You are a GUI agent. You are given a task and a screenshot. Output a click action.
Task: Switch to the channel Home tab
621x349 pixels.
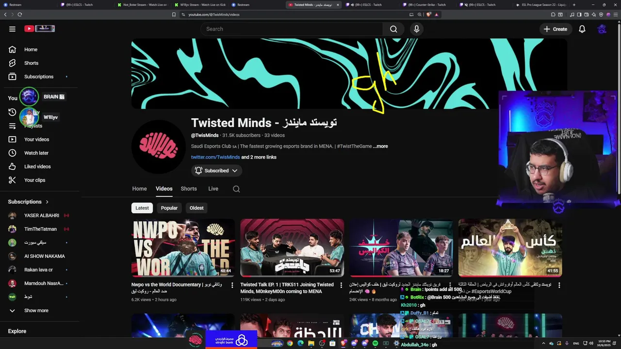pyautogui.click(x=139, y=189)
